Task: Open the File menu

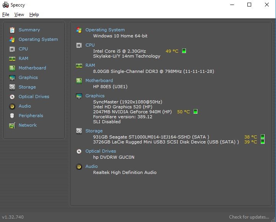Action: 5,14
